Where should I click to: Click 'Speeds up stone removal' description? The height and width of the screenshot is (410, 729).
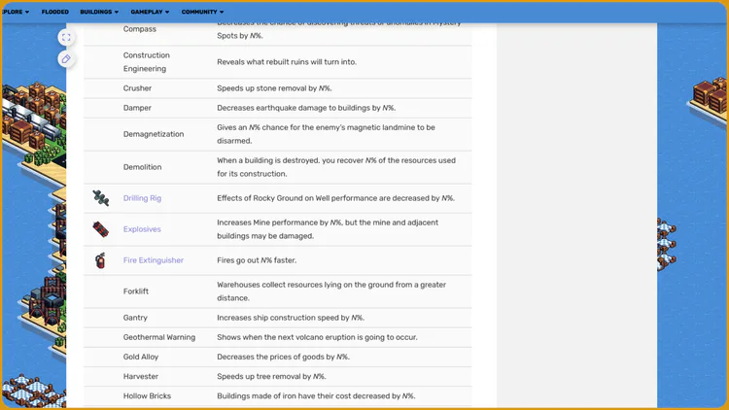pos(274,88)
